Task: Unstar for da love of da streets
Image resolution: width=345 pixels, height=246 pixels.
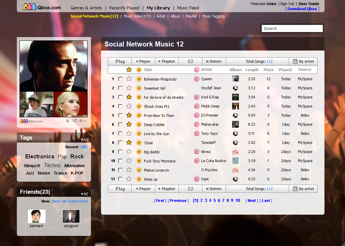Action: tap(129, 97)
